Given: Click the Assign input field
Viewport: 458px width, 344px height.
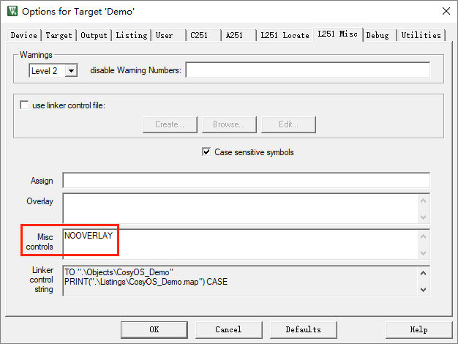Looking at the screenshot, I should coord(246,181).
